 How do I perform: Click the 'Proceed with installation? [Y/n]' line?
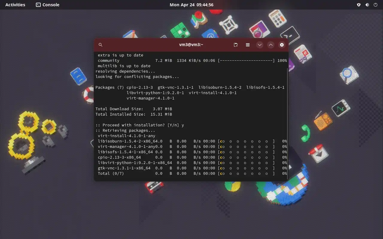140,125
